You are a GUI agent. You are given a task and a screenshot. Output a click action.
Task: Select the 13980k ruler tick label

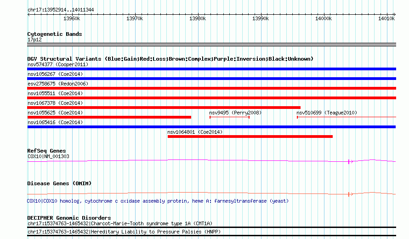point(198,19)
